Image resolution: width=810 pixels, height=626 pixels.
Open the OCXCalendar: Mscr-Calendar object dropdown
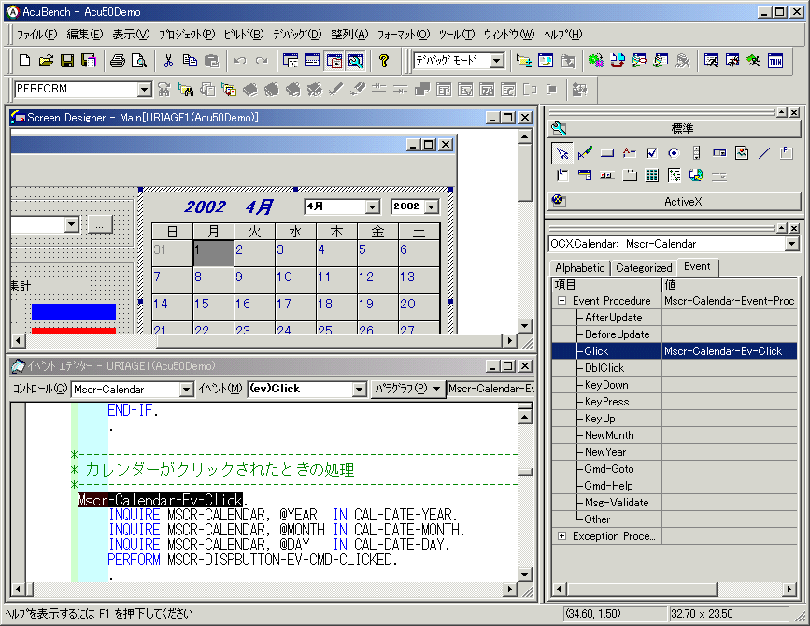[791, 244]
